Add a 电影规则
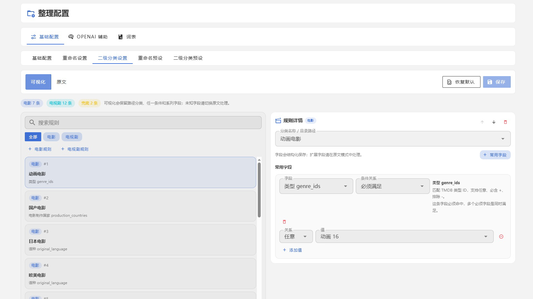 [x=40, y=149]
